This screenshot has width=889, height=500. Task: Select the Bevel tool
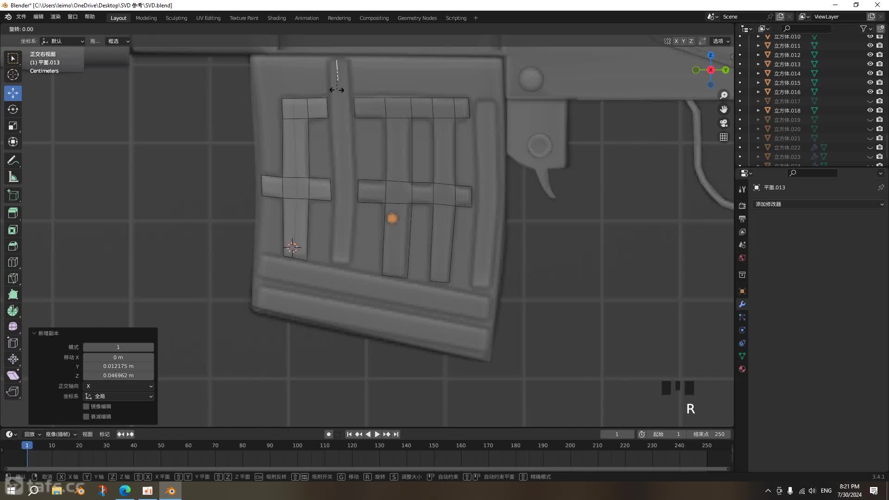point(13,246)
